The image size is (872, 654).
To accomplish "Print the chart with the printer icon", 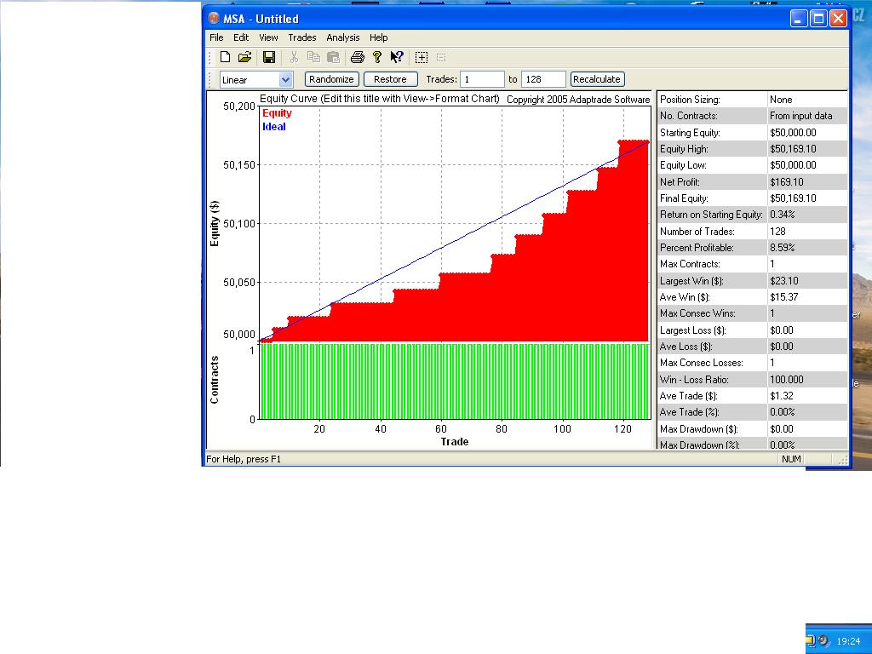I will click(358, 57).
